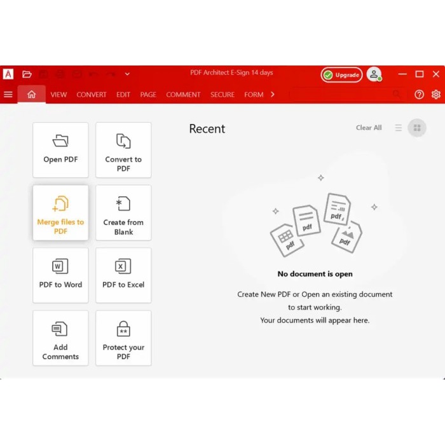Click the Create from Blank tile
445x445 pixels.
point(123,212)
